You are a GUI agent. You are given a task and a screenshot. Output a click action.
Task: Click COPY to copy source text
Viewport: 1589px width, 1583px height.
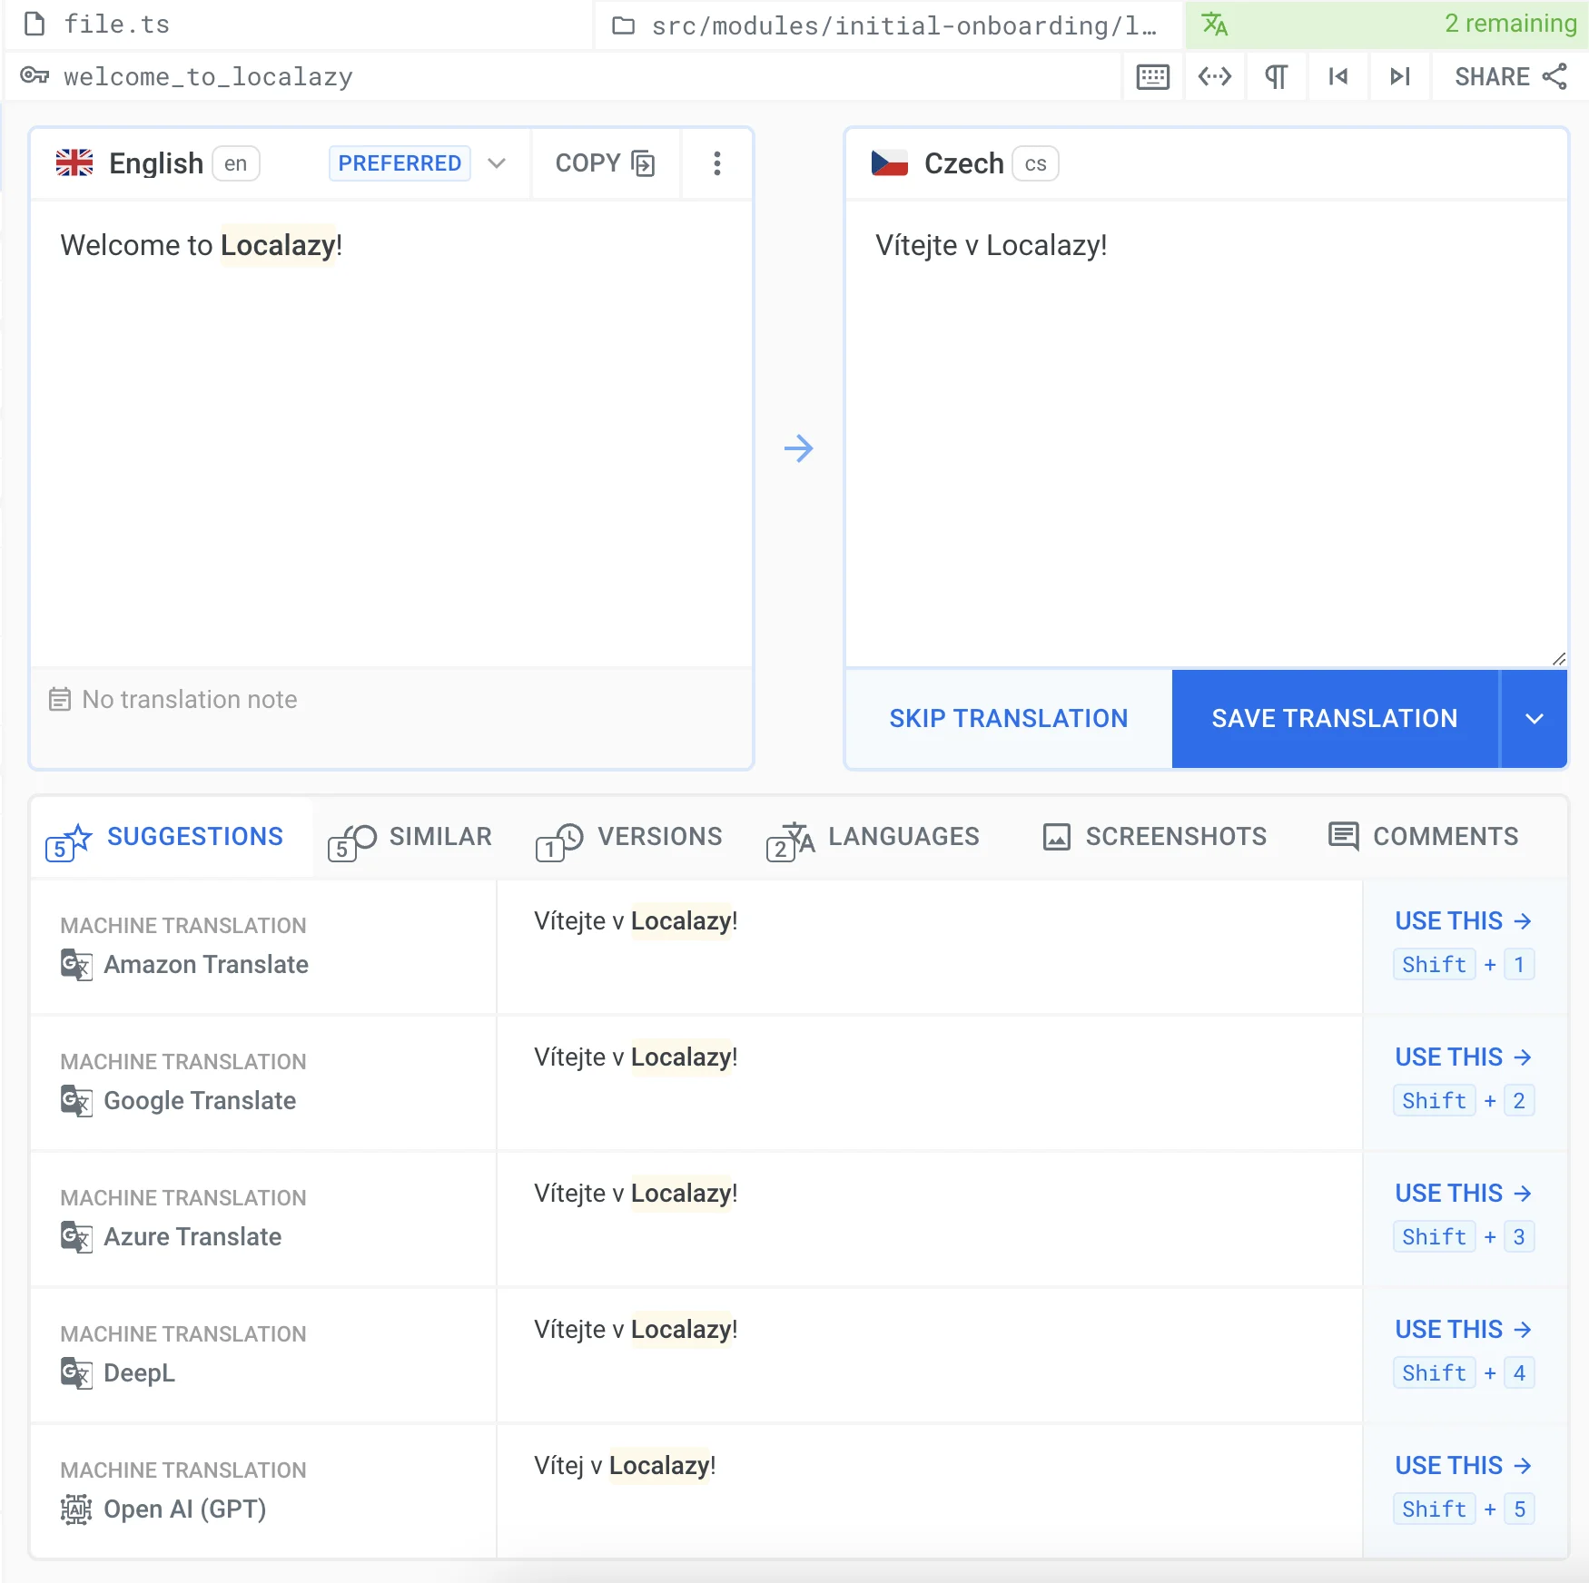(x=604, y=163)
